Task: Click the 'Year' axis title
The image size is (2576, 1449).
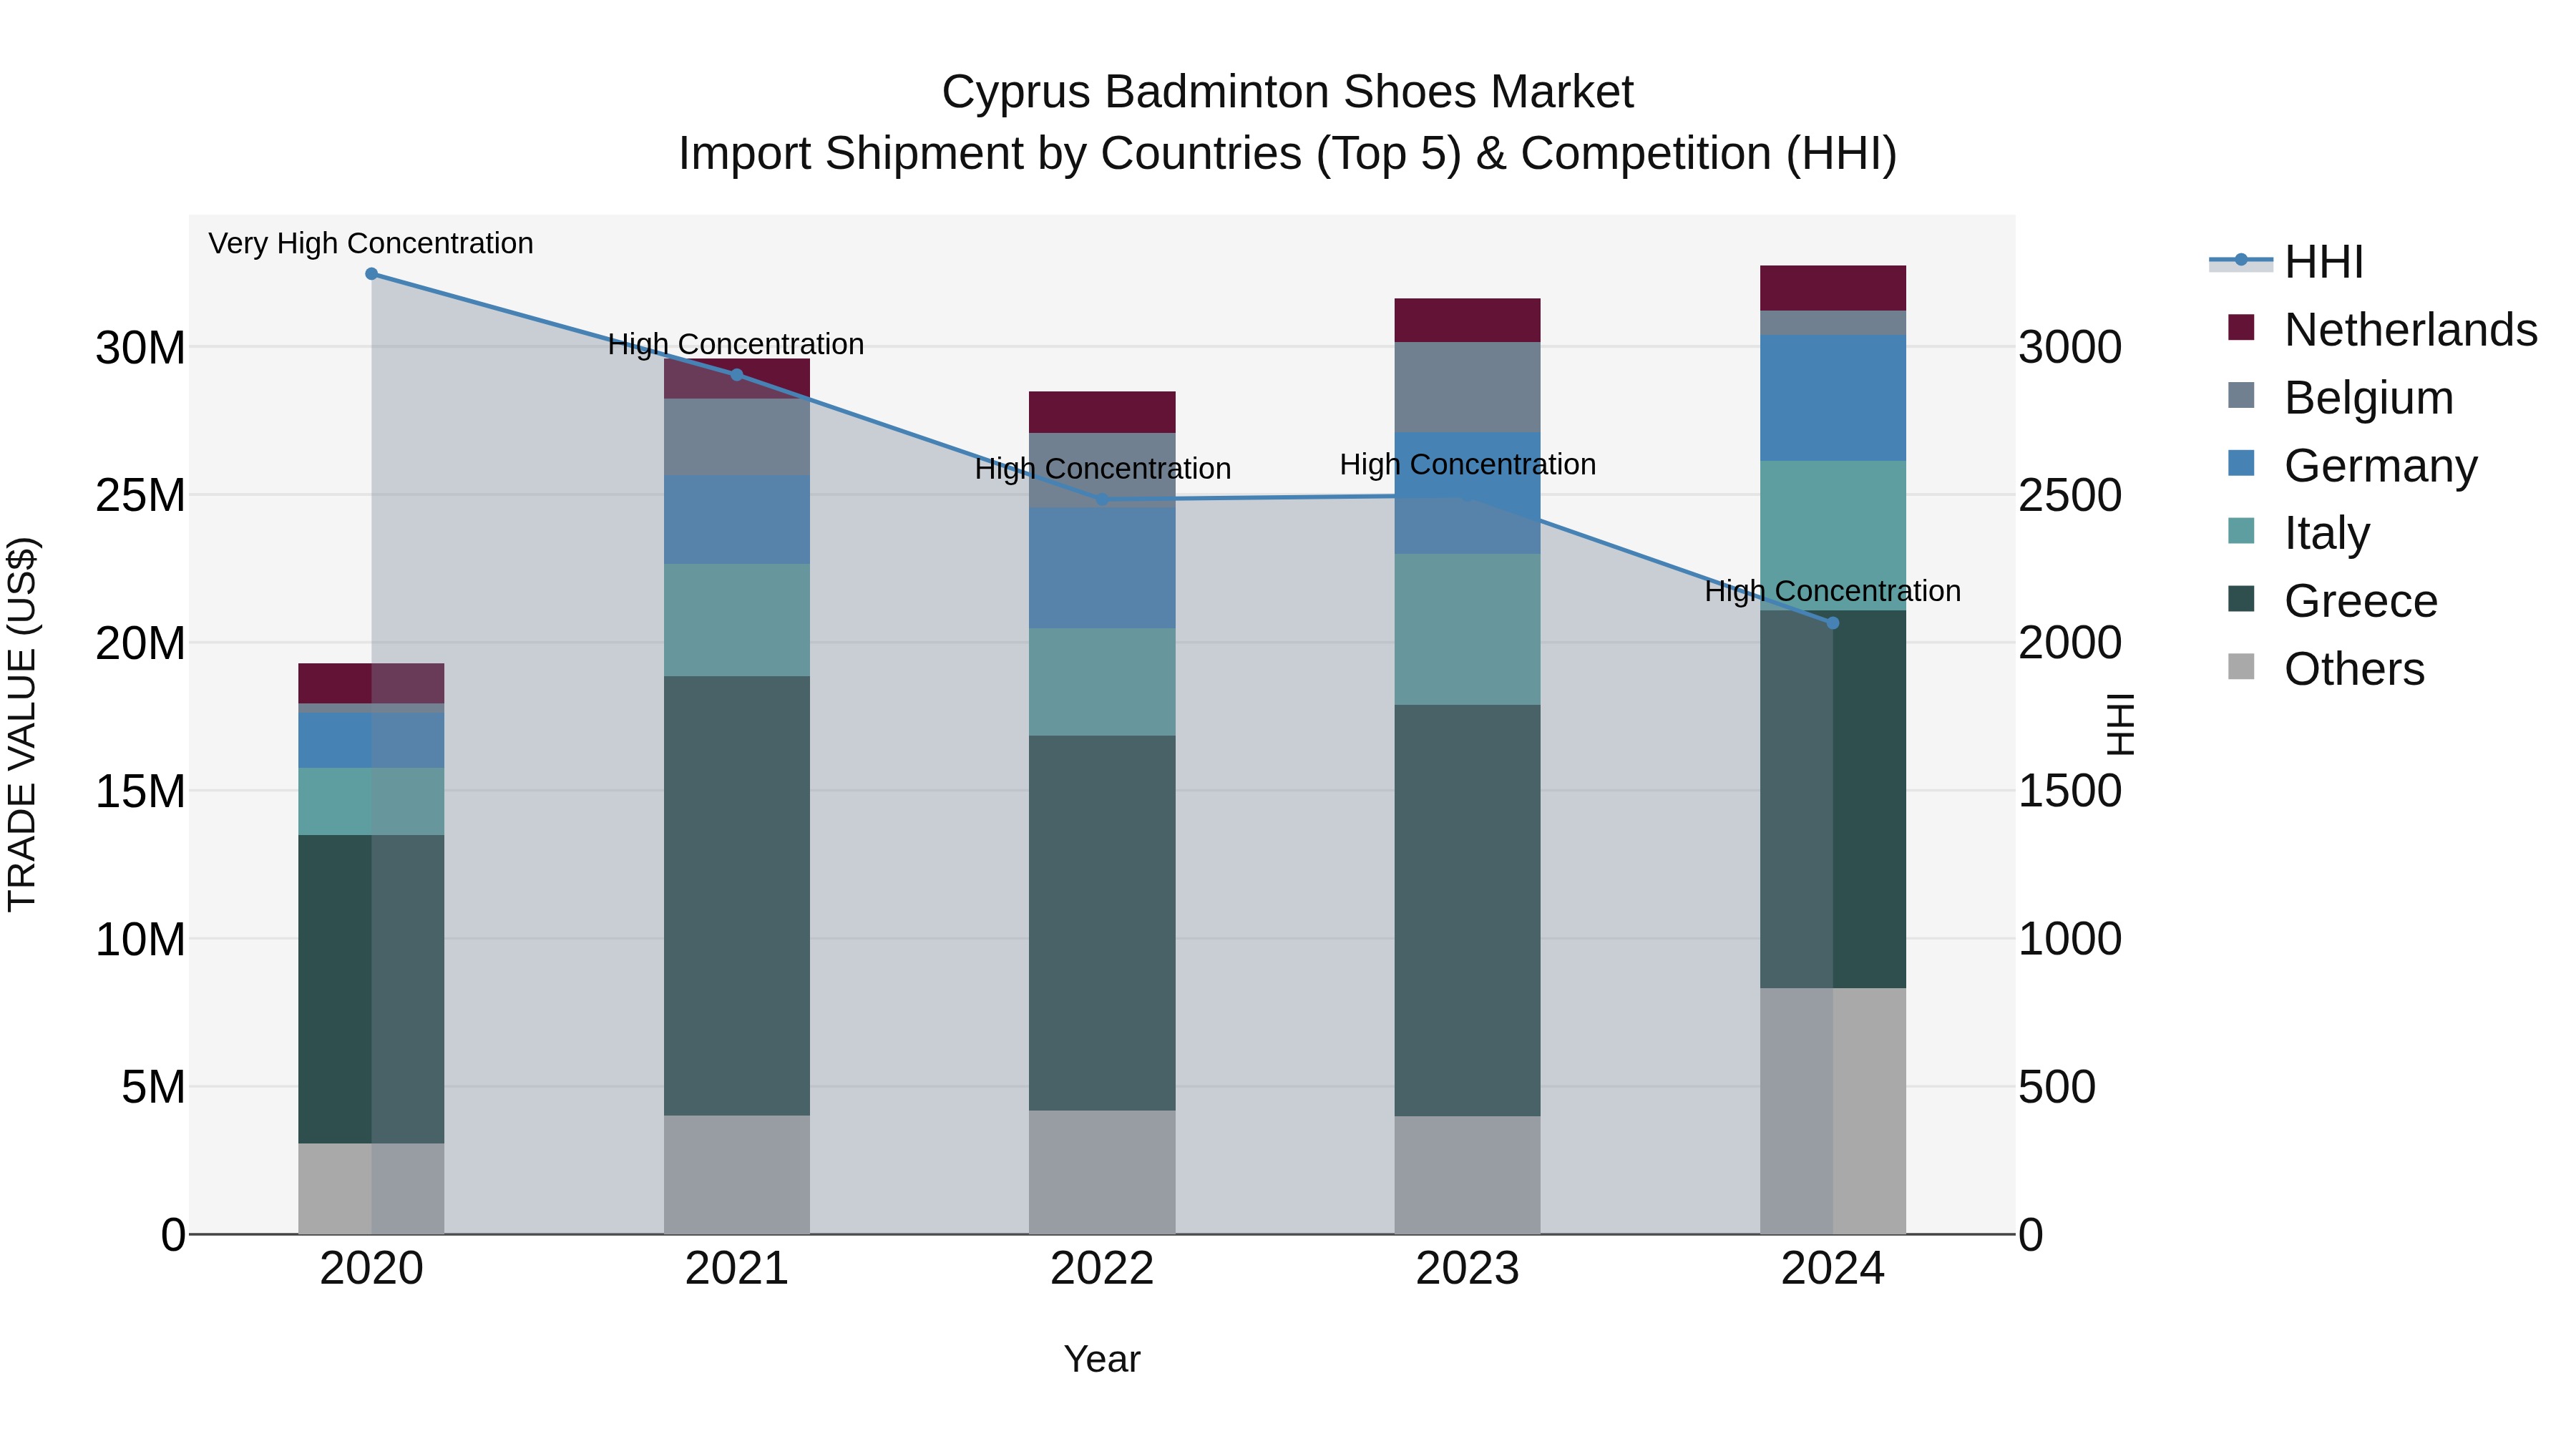Action: [1102, 1359]
